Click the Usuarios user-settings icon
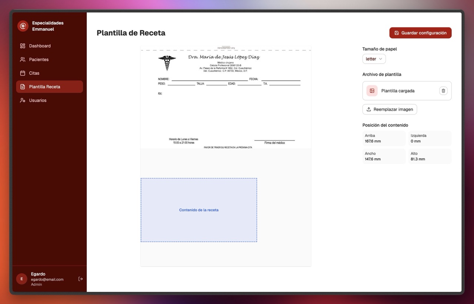The image size is (474, 304). pos(23,100)
